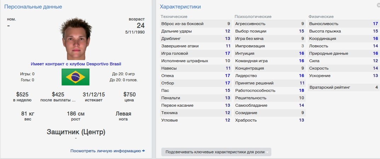Open the Подсвечивать ключевые характеристики для роли dropdown

pos(216,152)
